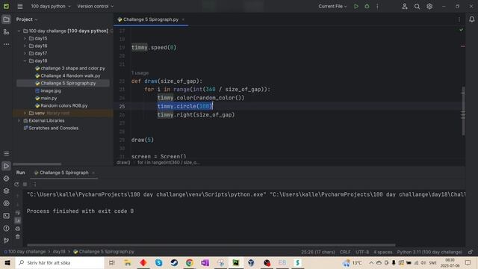The width and height of the screenshot is (478, 269).
Task: Close the Challange 5 Spirograph.py editor tab
Action: [183, 19]
